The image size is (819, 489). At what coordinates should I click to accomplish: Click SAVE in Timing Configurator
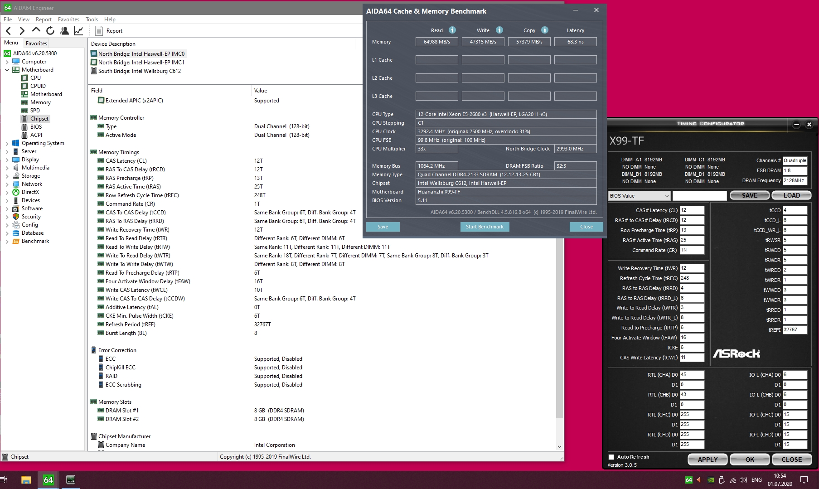pos(749,195)
